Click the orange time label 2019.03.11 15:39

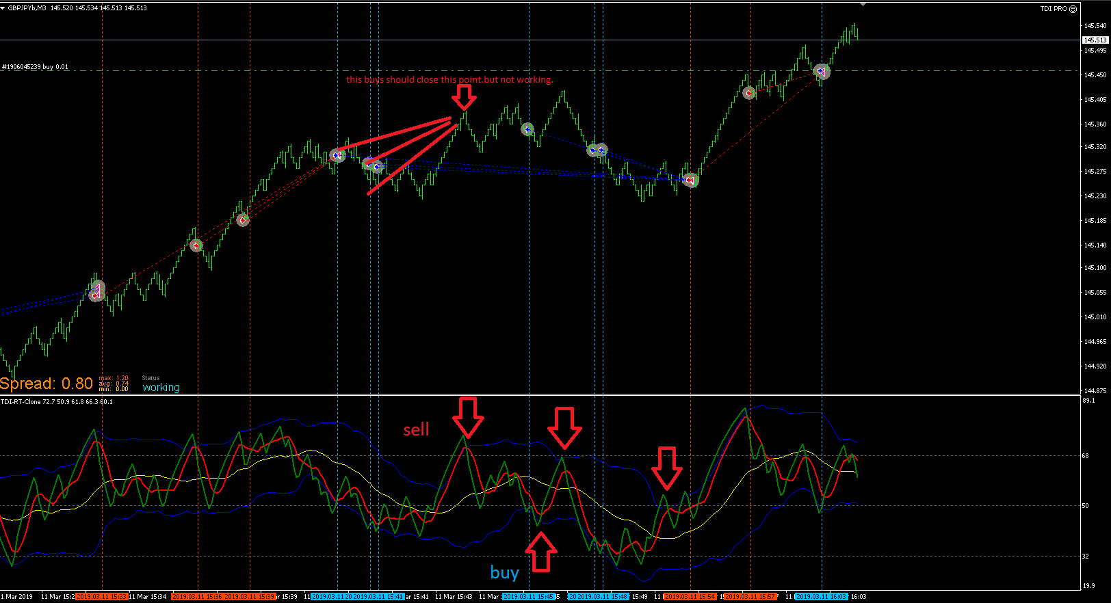tap(250, 597)
